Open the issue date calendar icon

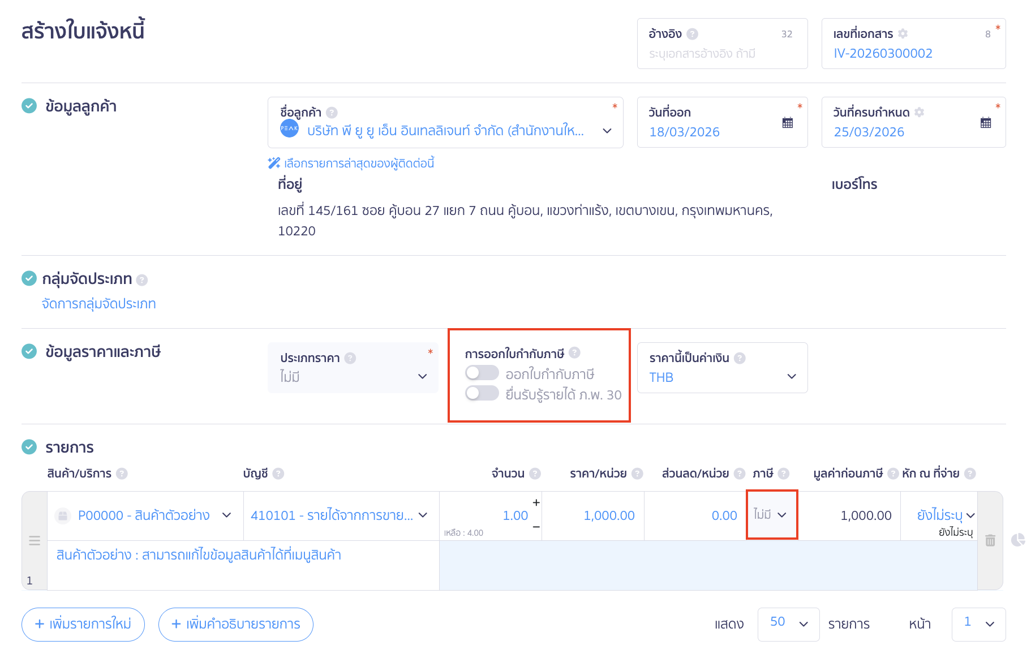pos(787,123)
